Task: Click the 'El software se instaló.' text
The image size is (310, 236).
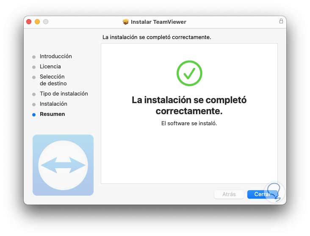Action: point(189,123)
